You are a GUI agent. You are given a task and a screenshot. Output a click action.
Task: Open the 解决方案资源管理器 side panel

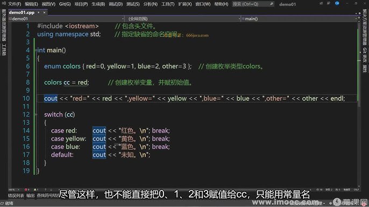(365, 27)
